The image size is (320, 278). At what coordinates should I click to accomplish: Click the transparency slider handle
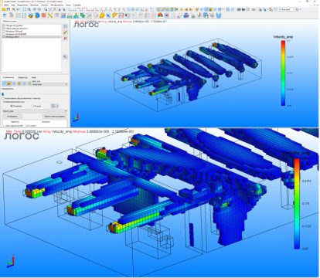(x=3, y=94)
